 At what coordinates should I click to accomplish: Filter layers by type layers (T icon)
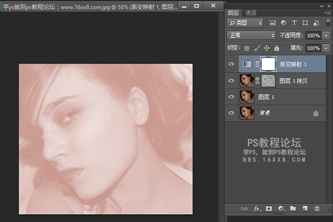click(x=294, y=22)
